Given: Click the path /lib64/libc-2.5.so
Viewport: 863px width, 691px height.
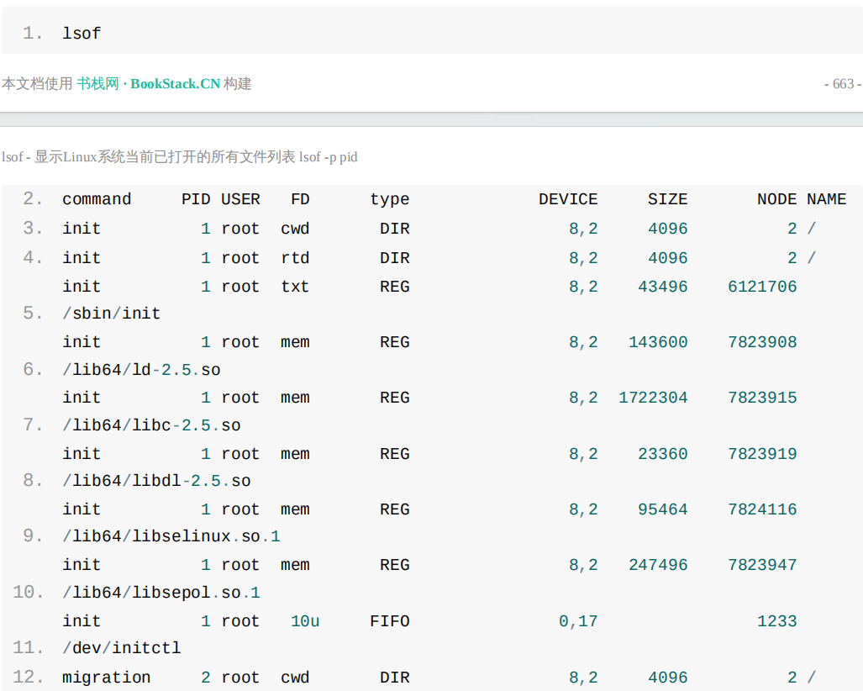Looking at the screenshot, I should pyautogui.click(x=151, y=425).
